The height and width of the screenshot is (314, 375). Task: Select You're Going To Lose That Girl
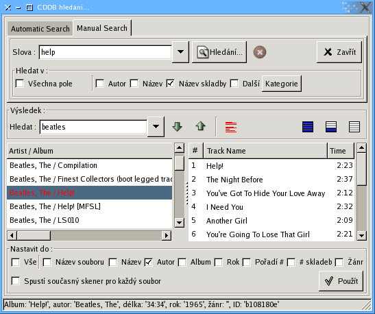pyautogui.click(x=271, y=234)
